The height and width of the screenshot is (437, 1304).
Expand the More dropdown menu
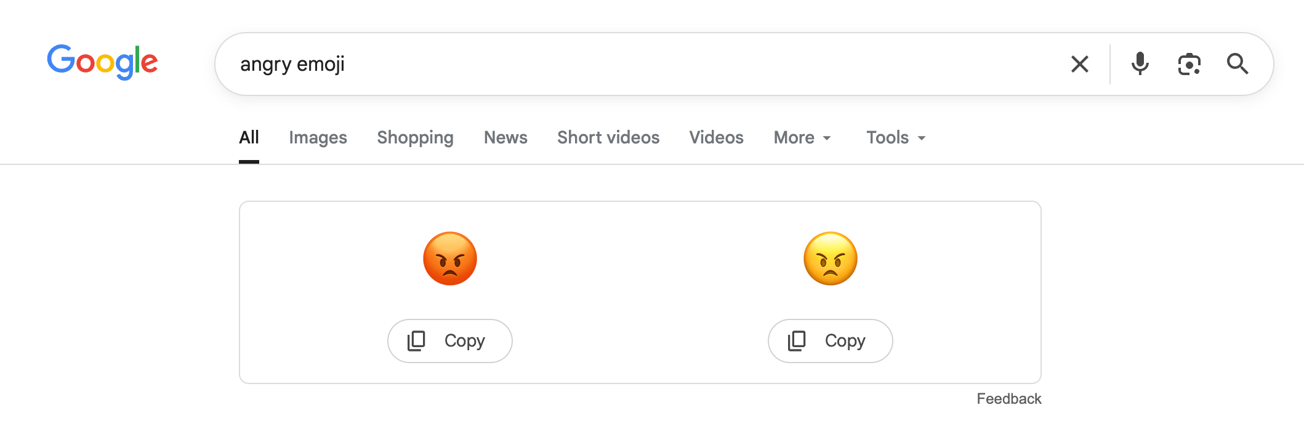pyautogui.click(x=802, y=138)
